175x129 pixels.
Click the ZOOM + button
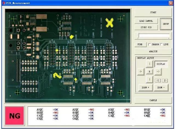point(145,88)
